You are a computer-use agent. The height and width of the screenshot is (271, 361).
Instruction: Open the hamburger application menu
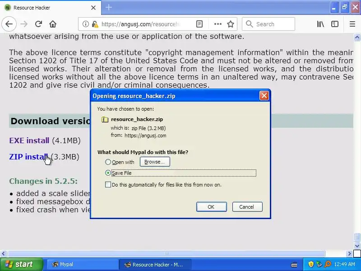coord(352,24)
